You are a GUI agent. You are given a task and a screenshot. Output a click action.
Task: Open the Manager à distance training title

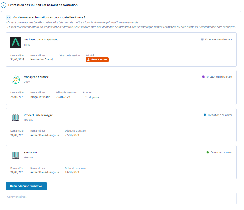(x=36, y=77)
